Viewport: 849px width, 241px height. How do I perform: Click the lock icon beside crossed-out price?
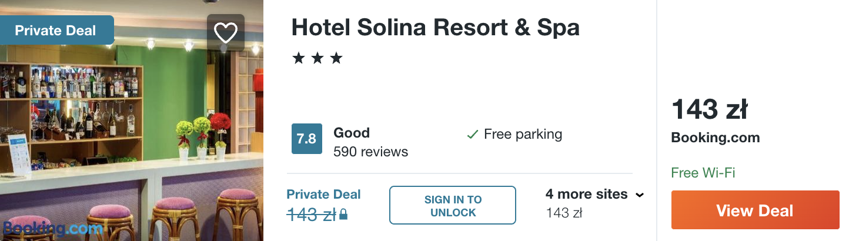coord(343,216)
